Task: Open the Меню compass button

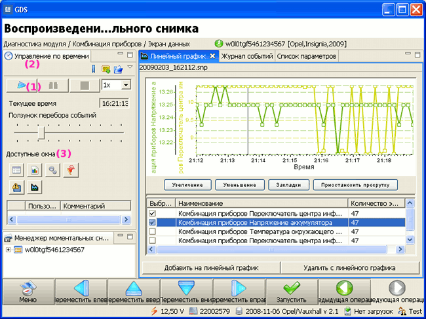Action: tap(28, 292)
